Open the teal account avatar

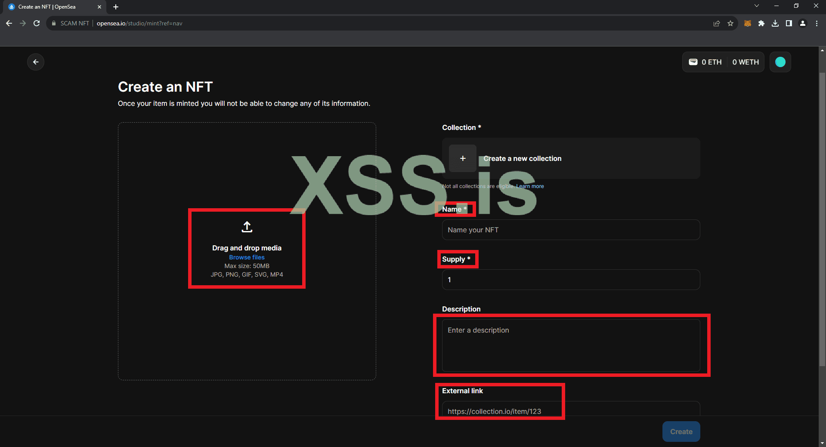780,62
